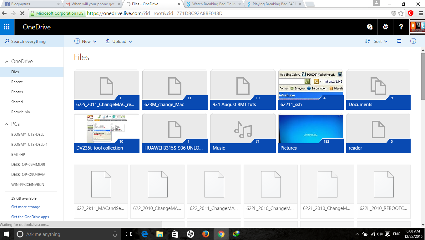Switch to list view layout icon
This screenshot has height=240, width=425.
pos(399,41)
